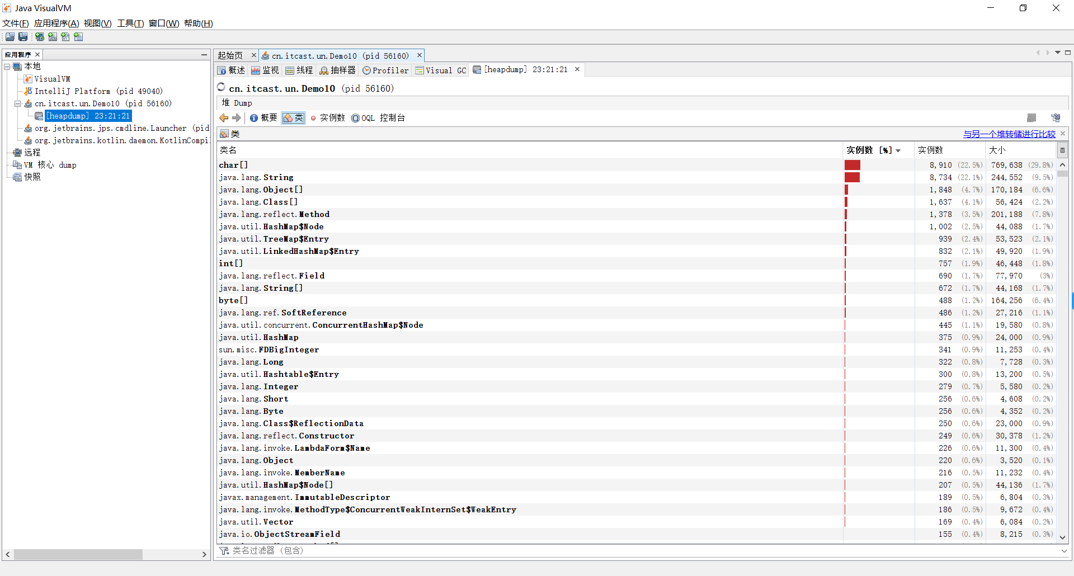Image resolution: width=1074 pixels, height=576 pixels.
Task: Open the class name filter dropdown
Action: (1063, 551)
